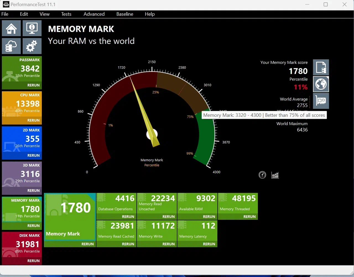This screenshot has width=354, height=277.
Task: Select the PassMark 3842 score tile
Action: click(22, 69)
